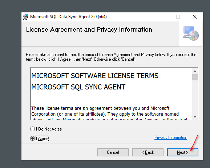Click the license text scroll up arrow
Viewport: 210px width, 168px height.
(195, 71)
